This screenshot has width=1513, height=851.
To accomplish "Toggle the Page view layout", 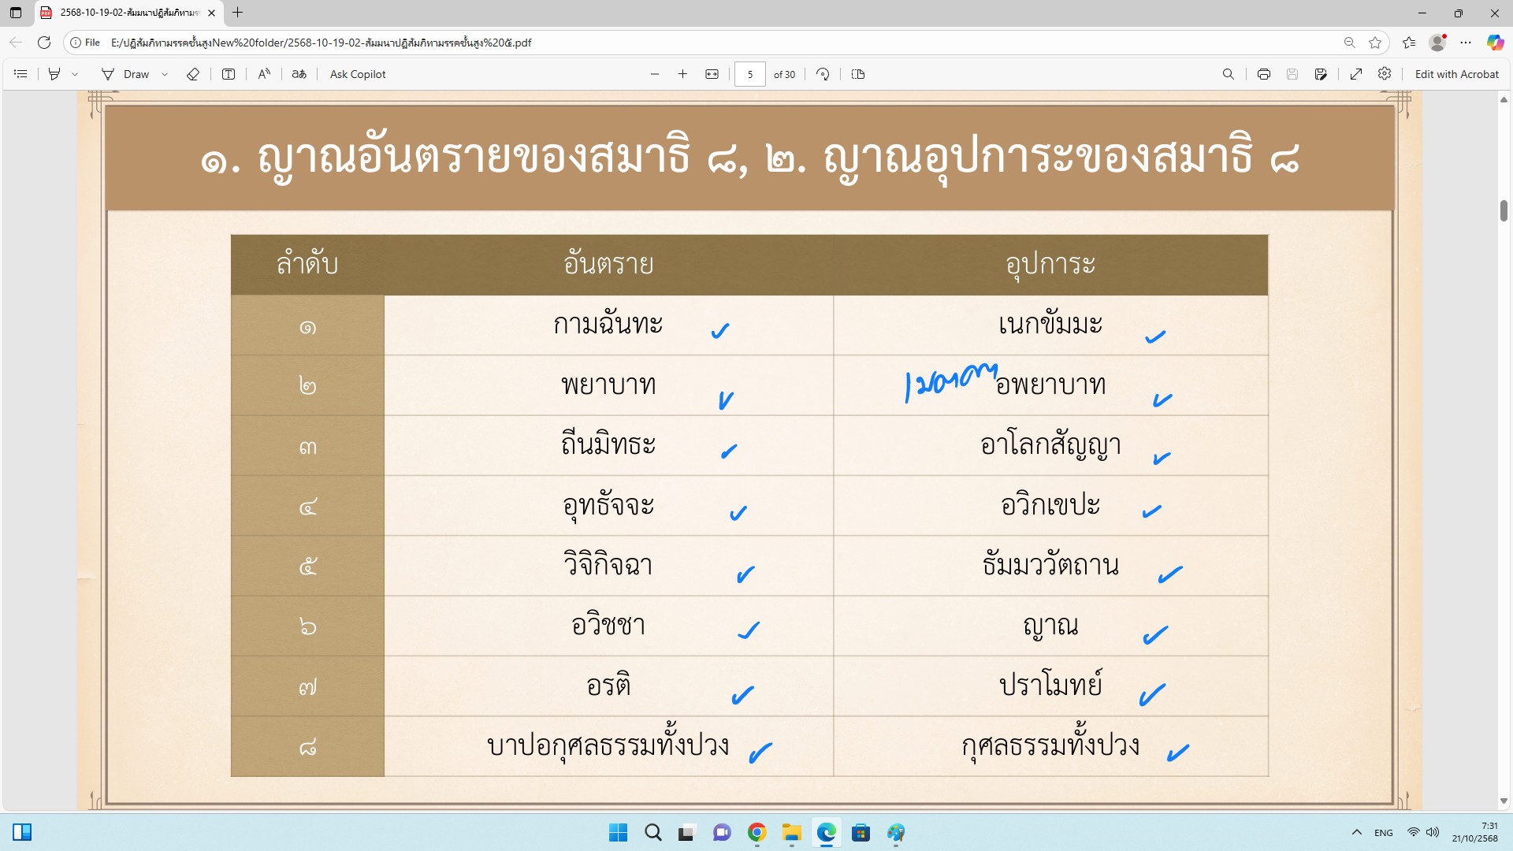I will coord(858,74).
